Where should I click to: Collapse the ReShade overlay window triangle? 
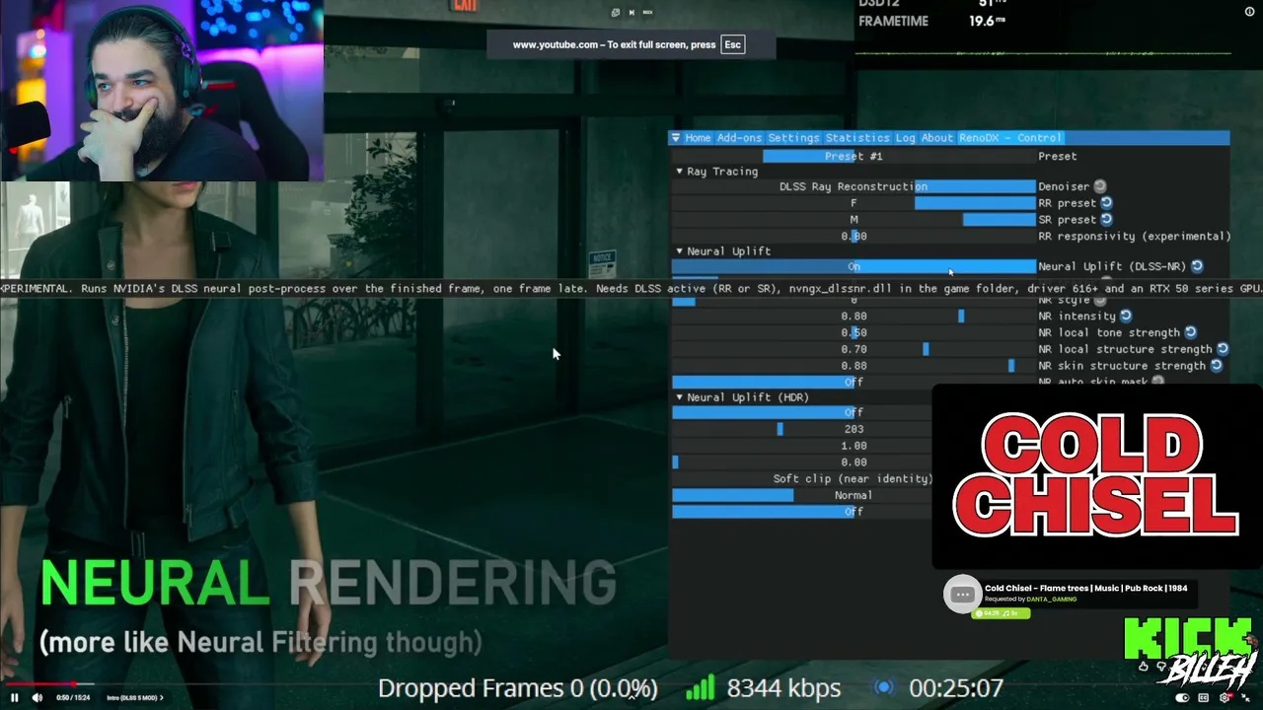tap(676, 138)
